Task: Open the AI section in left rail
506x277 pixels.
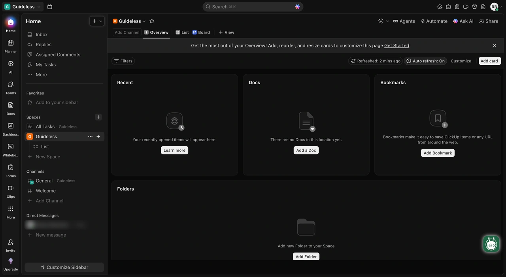Action: [x=11, y=66]
